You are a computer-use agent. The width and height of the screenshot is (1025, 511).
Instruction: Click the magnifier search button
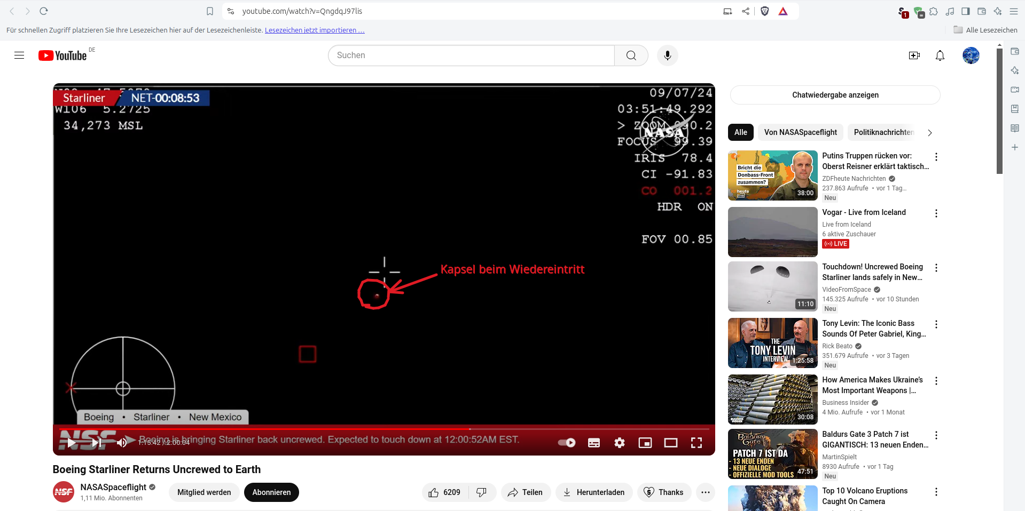click(x=631, y=55)
